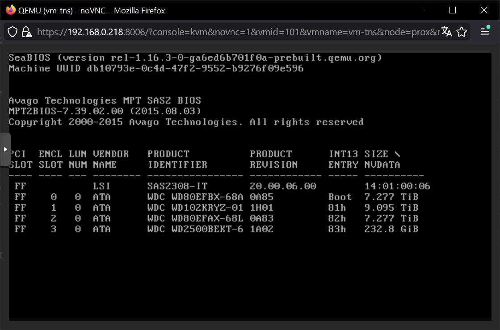The image size is (500, 330).
Task: Click the WDC WD80EFAX-68L drive entry
Action: (x=195, y=218)
